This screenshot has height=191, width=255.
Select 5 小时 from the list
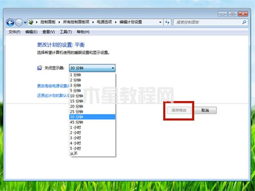coord(92,148)
